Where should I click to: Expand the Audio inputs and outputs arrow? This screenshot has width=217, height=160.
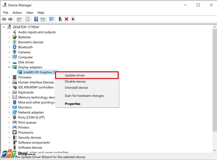(x=9, y=32)
